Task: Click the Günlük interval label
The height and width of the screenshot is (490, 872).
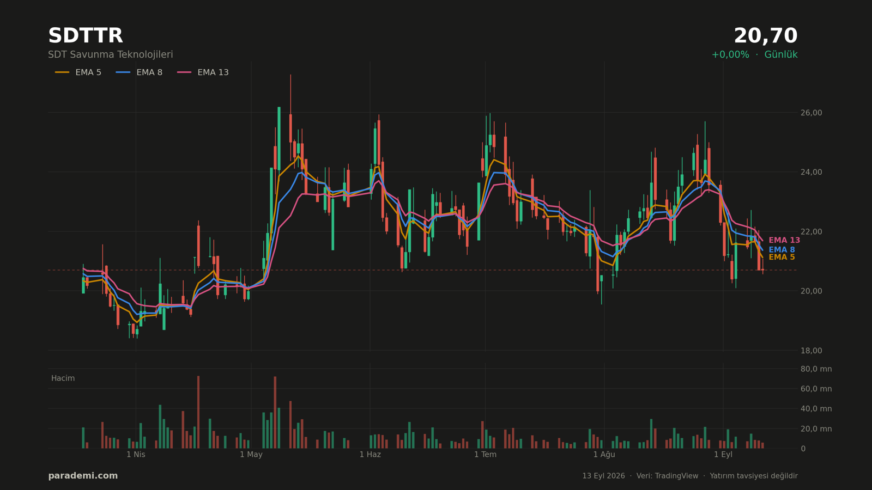Action: click(x=781, y=54)
